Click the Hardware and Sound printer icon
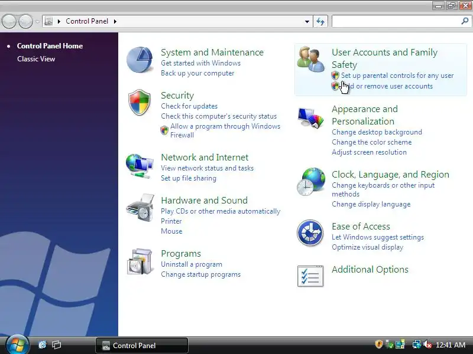 [140, 208]
